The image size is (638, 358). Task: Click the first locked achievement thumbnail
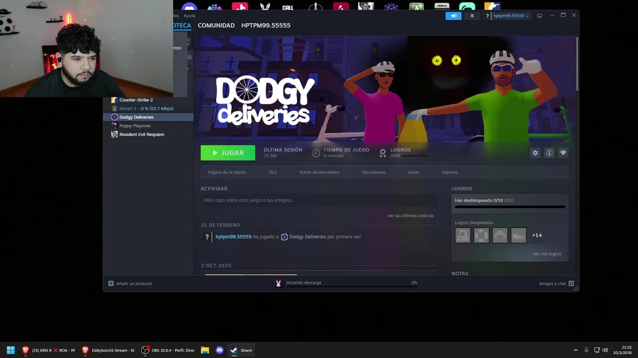coord(463,235)
